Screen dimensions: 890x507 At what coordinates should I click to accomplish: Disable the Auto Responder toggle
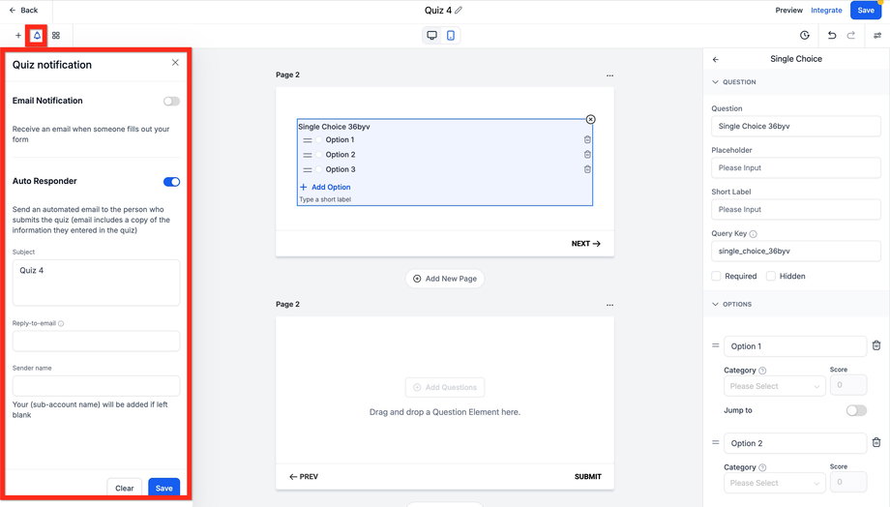tap(171, 182)
